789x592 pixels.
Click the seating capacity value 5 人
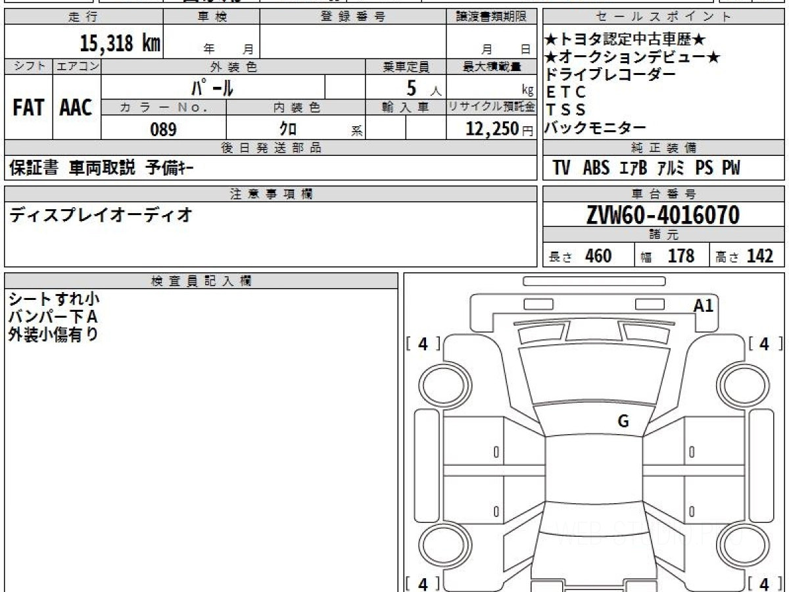pyautogui.click(x=425, y=87)
